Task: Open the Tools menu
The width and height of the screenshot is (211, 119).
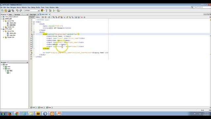Action: (x=47, y=7)
